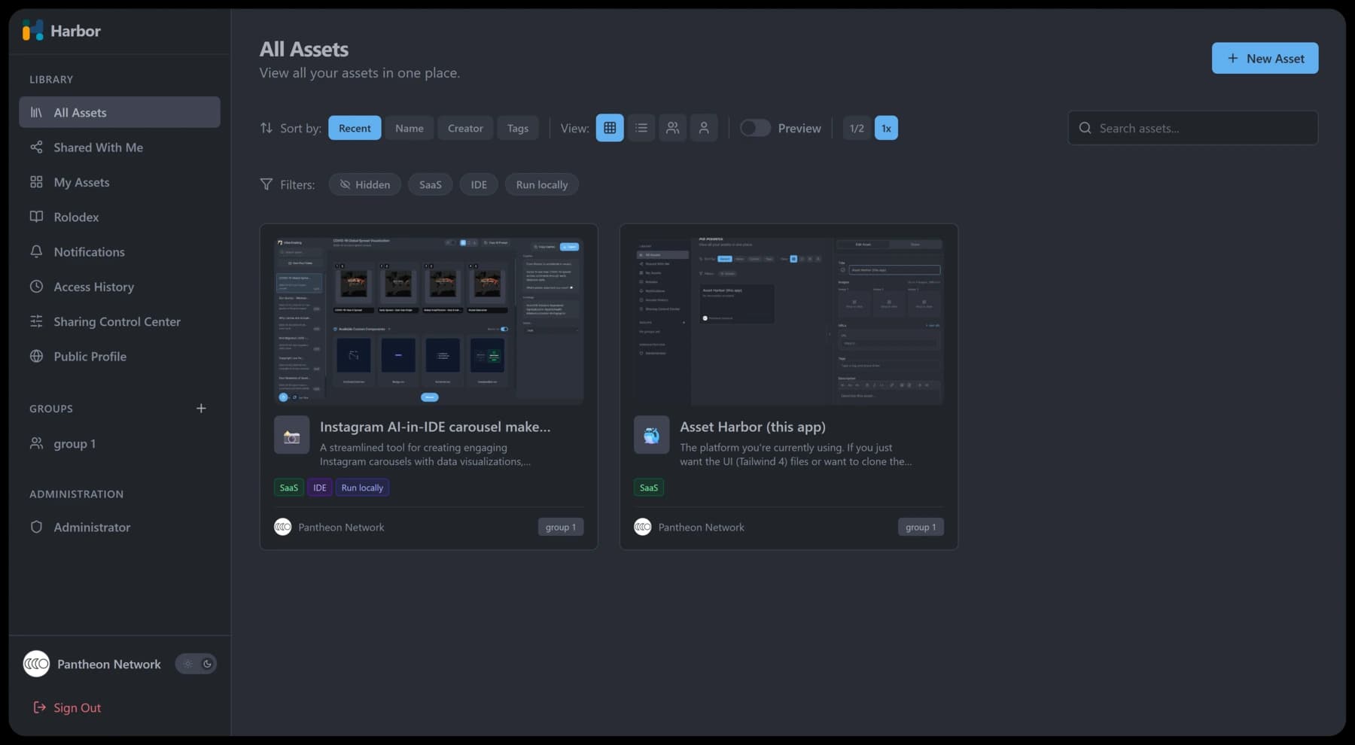Click the Asset Harbor app icon
This screenshot has height=745, width=1355.
[651, 436]
